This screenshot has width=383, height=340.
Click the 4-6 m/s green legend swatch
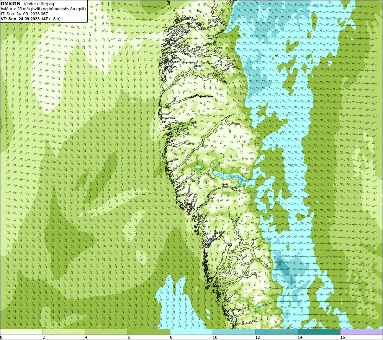(x=106, y=332)
